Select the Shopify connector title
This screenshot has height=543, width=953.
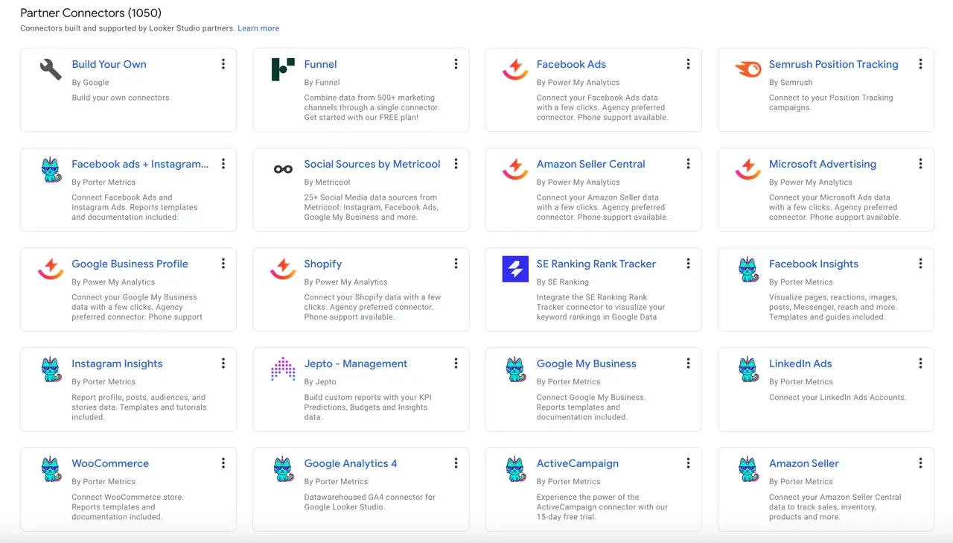tap(323, 264)
